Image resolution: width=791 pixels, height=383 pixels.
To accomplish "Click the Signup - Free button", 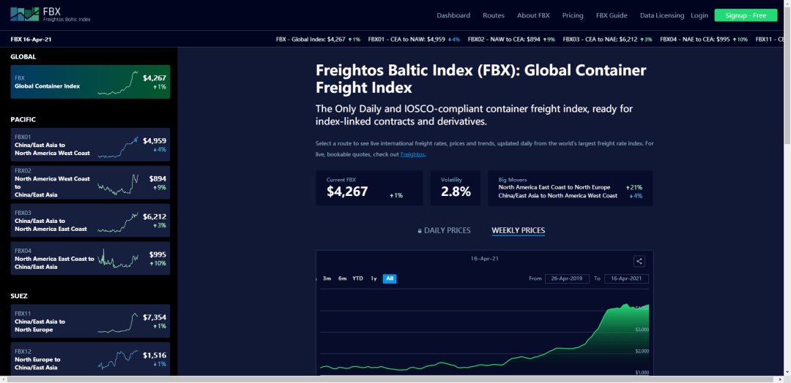I will point(746,15).
